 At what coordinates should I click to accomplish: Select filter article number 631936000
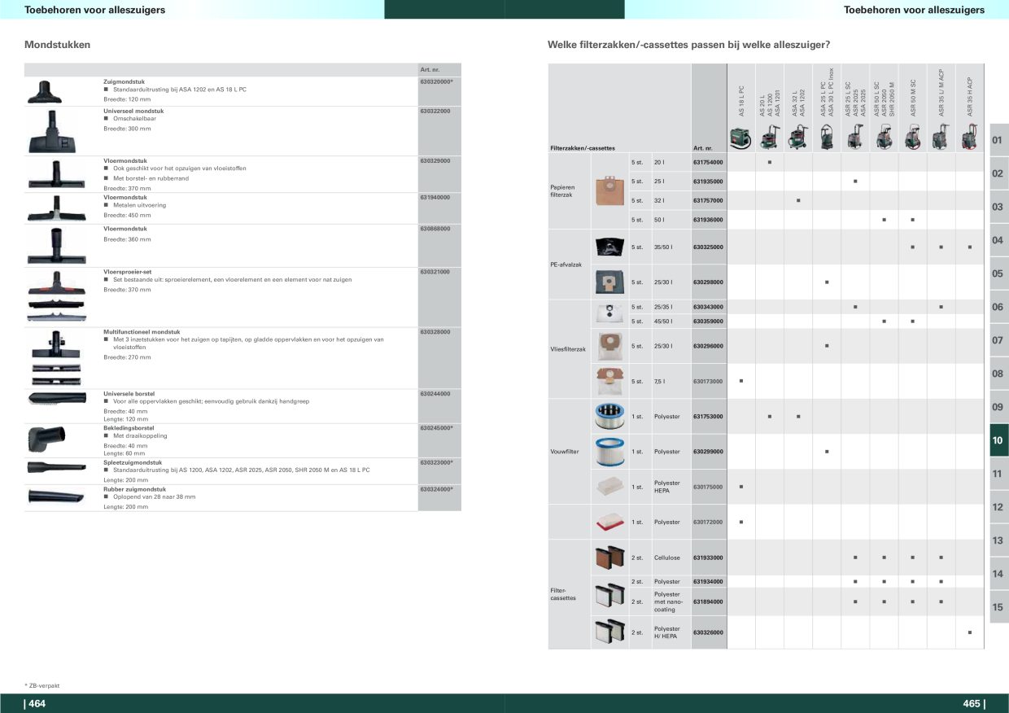[708, 220]
